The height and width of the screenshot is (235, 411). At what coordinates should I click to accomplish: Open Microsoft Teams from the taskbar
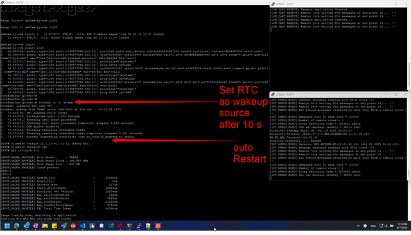pos(64,226)
